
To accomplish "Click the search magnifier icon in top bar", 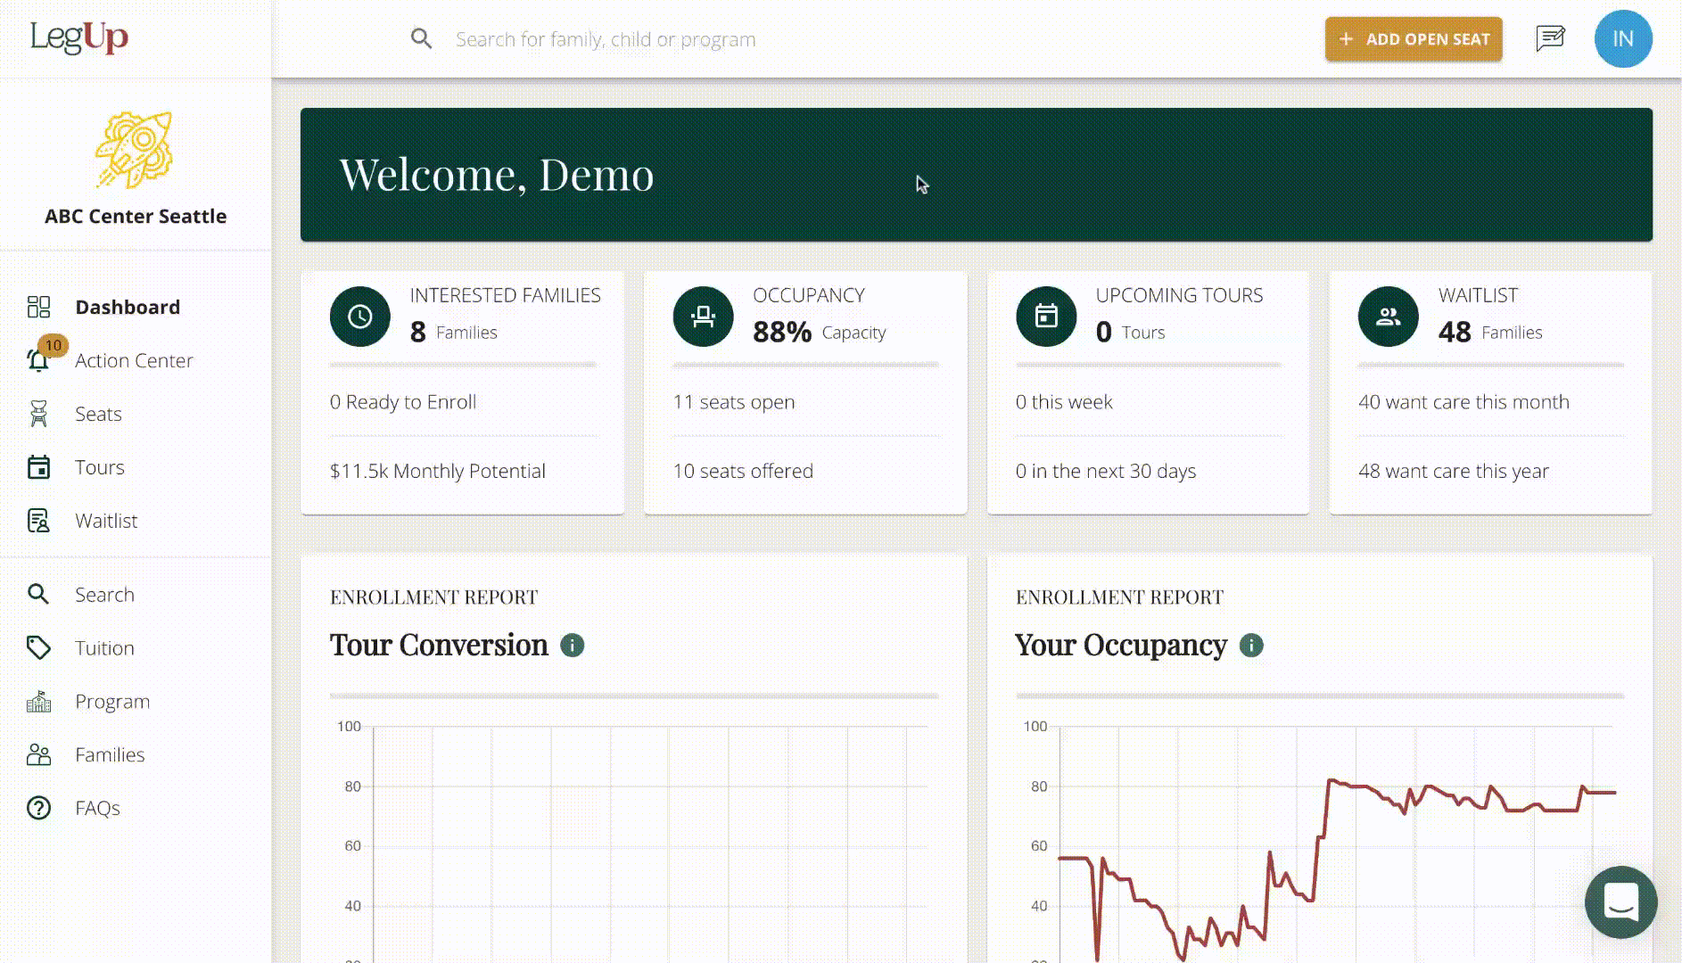I will [x=421, y=39].
